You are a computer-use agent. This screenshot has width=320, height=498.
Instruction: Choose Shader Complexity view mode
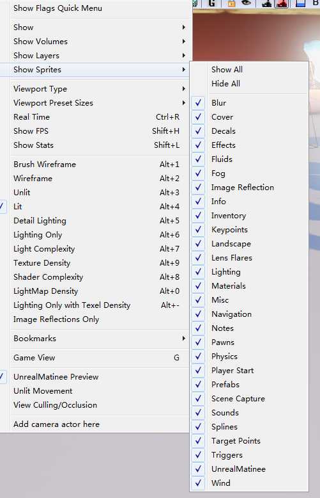tap(100, 277)
